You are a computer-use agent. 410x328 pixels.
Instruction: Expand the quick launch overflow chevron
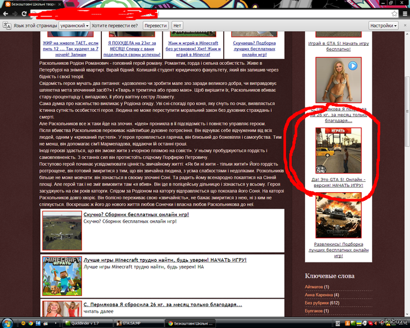(56, 323)
